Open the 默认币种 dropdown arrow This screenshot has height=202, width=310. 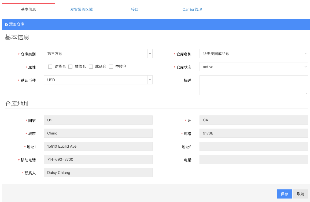coord(150,80)
